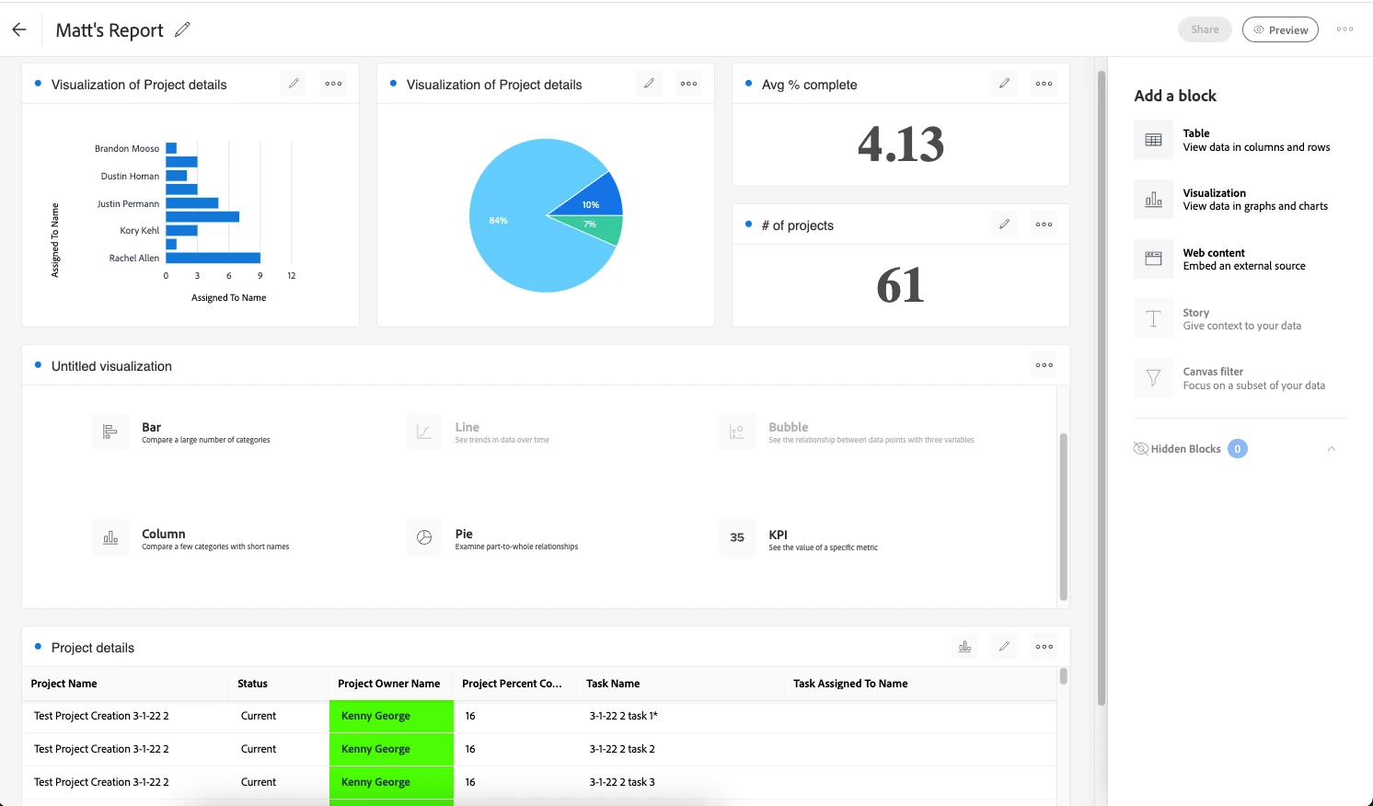Click the Hidden Blocks eye label
1373x806 pixels.
point(1177,449)
